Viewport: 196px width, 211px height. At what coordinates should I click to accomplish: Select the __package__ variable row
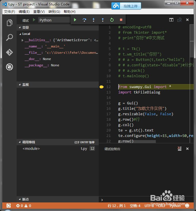58,65
